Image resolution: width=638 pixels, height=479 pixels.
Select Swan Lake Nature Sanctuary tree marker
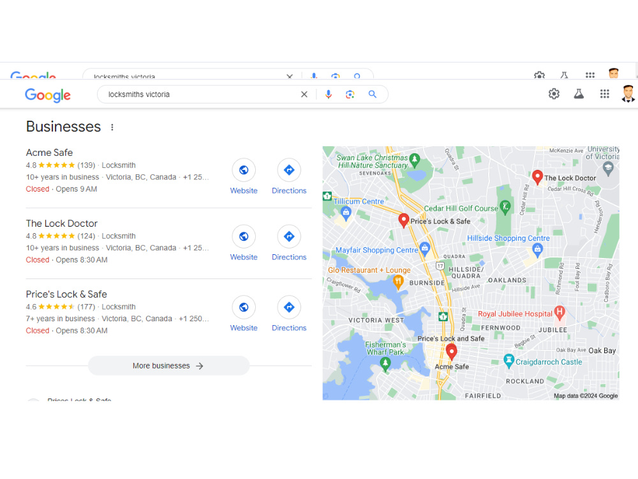point(415,159)
